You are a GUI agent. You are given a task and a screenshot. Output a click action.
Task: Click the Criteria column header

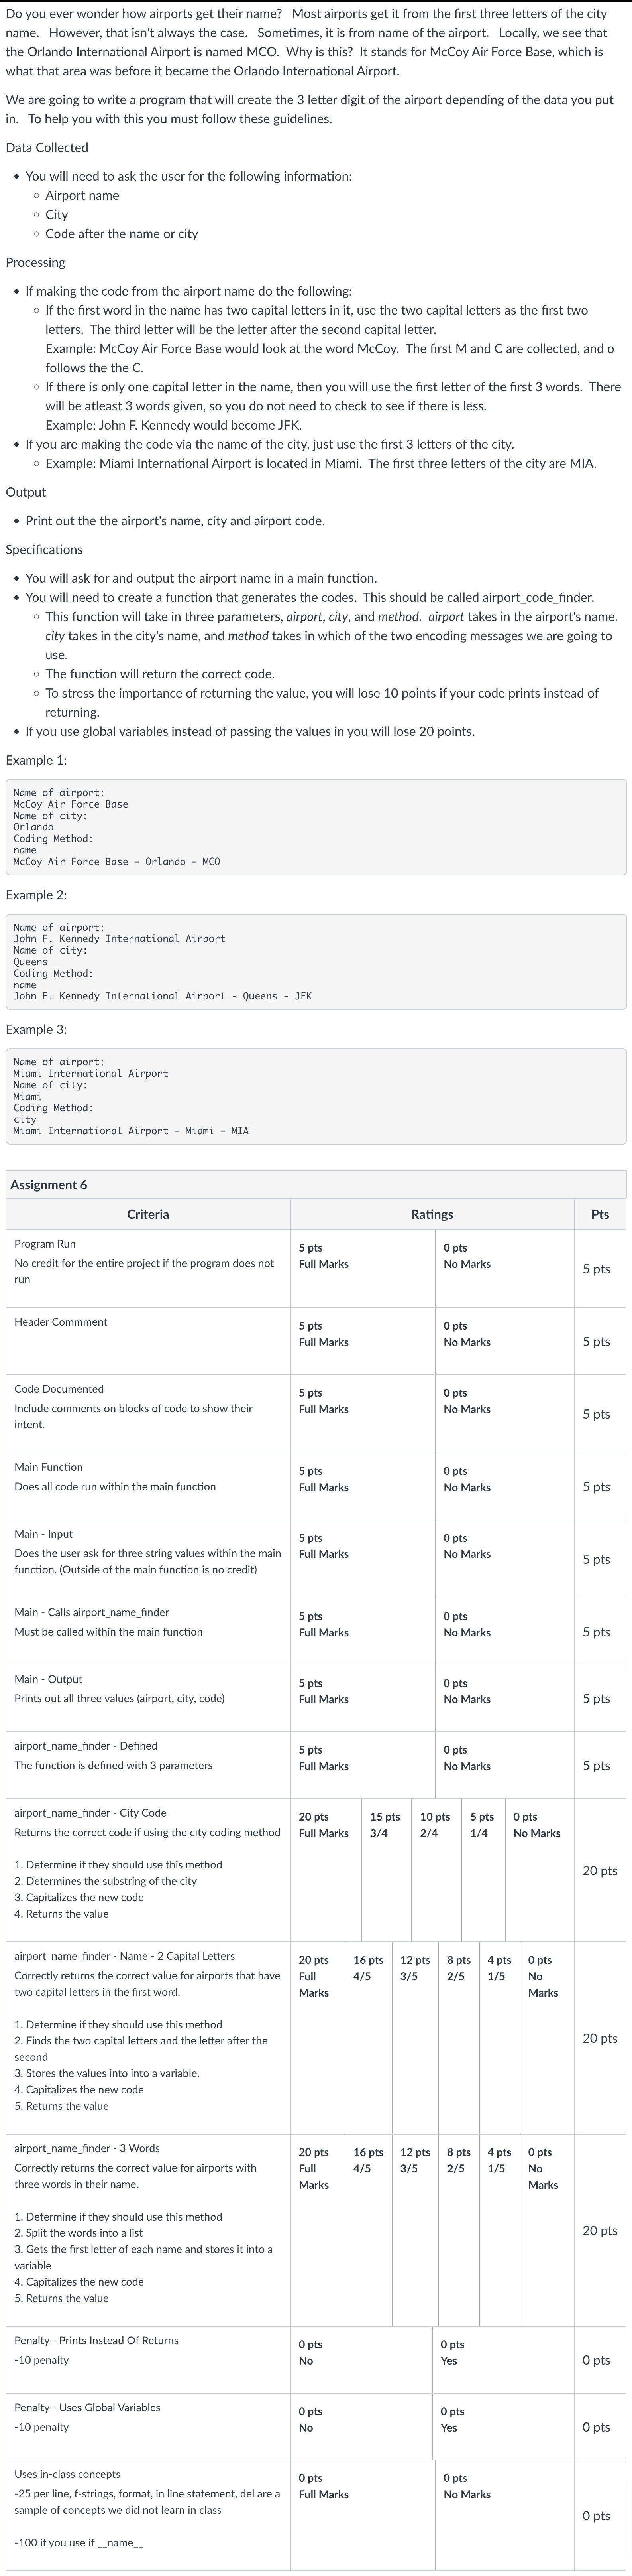148,1214
